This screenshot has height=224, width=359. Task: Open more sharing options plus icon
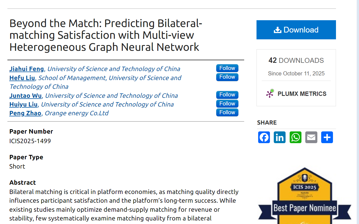click(327, 137)
